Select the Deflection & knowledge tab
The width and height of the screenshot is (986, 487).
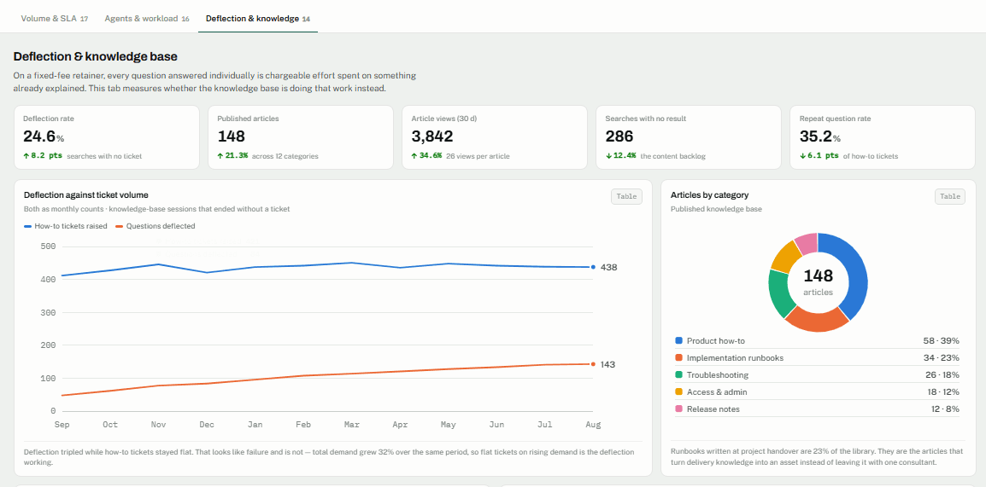click(258, 18)
